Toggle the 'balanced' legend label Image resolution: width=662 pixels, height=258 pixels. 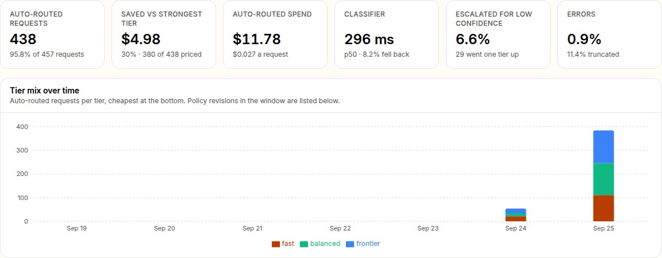325,244
